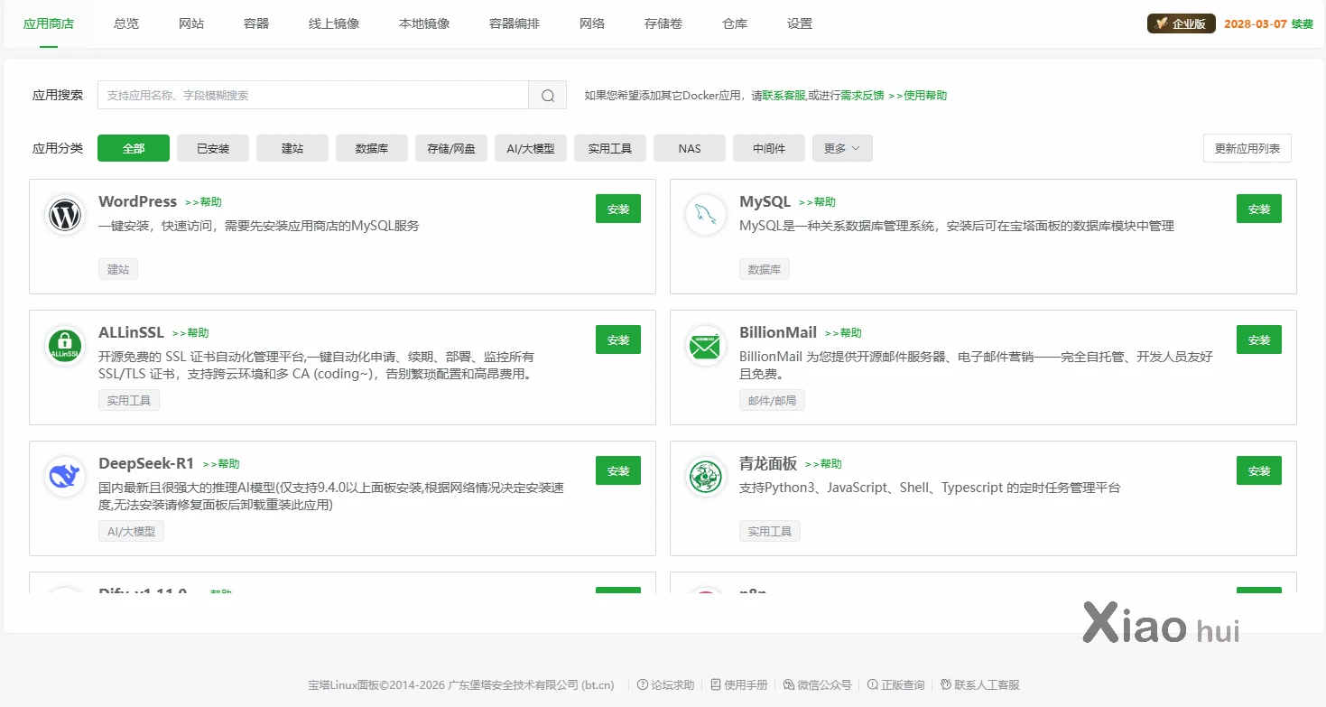Expand the 更多 category dropdown
The height and width of the screenshot is (707, 1326).
point(841,149)
